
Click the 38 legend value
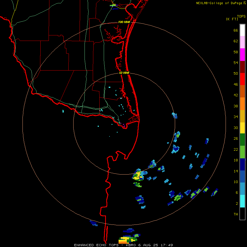236,106
